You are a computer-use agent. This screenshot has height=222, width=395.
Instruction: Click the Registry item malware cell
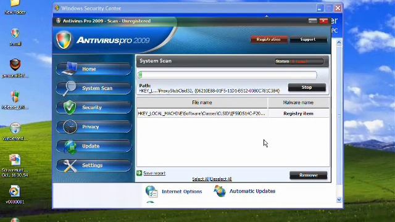[x=298, y=113]
